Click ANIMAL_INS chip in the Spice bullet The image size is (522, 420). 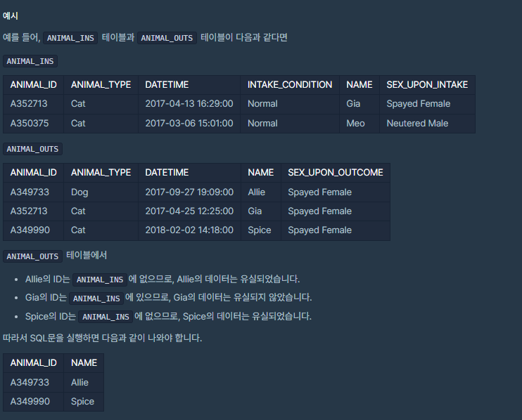106,317
